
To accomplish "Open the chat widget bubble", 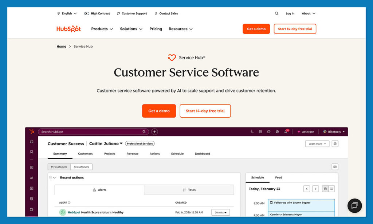I will 354,205.
